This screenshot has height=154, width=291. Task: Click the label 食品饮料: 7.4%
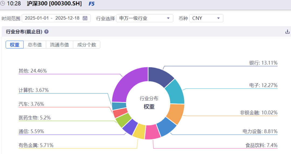click(261, 145)
